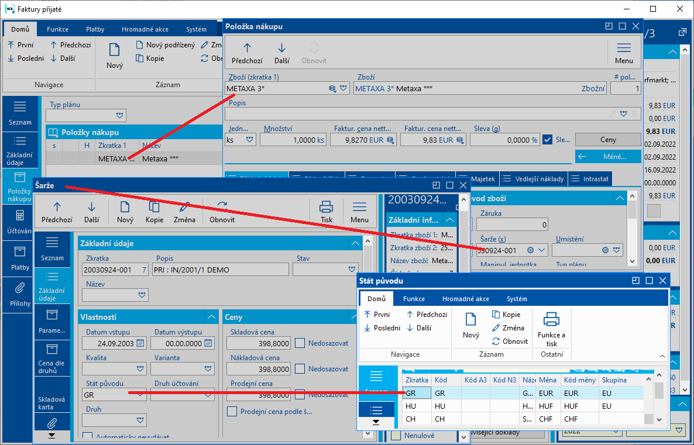Viewport: 694px width, 445px height.
Task: Toggle Nedosazovat for Nákladová cena
Action: (x=300, y=369)
